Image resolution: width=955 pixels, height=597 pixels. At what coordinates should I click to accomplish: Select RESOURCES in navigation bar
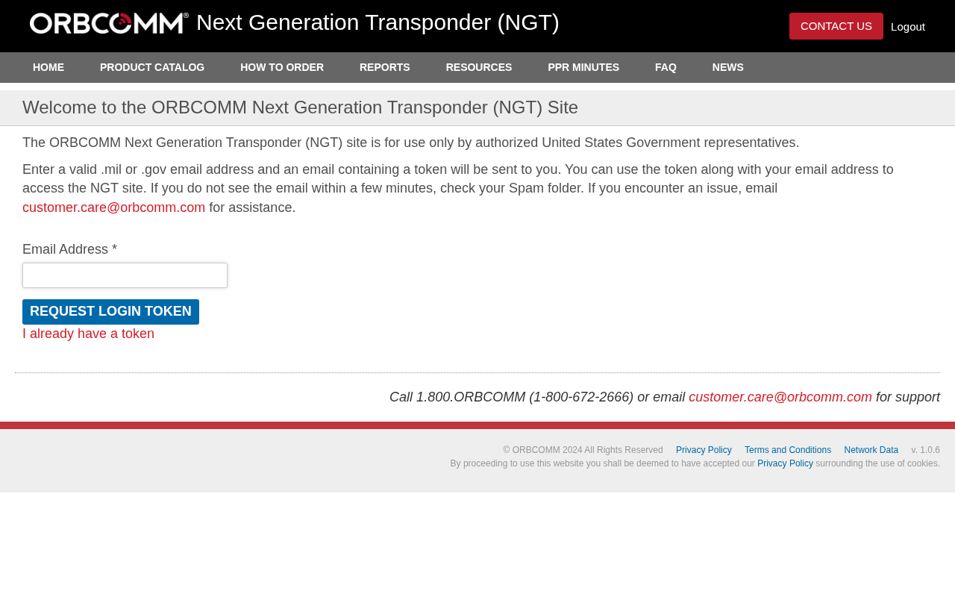(x=479, y=67)
